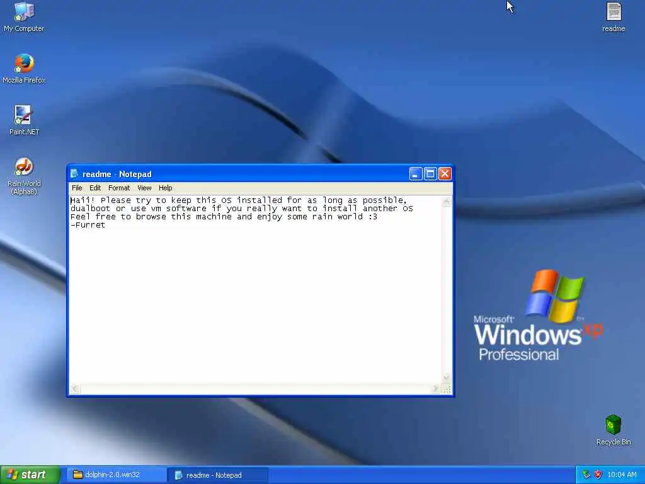Viewport: 645px width, 484px height.
Task: Click readme - Notepad taskbar button
Action: [219, 475]
